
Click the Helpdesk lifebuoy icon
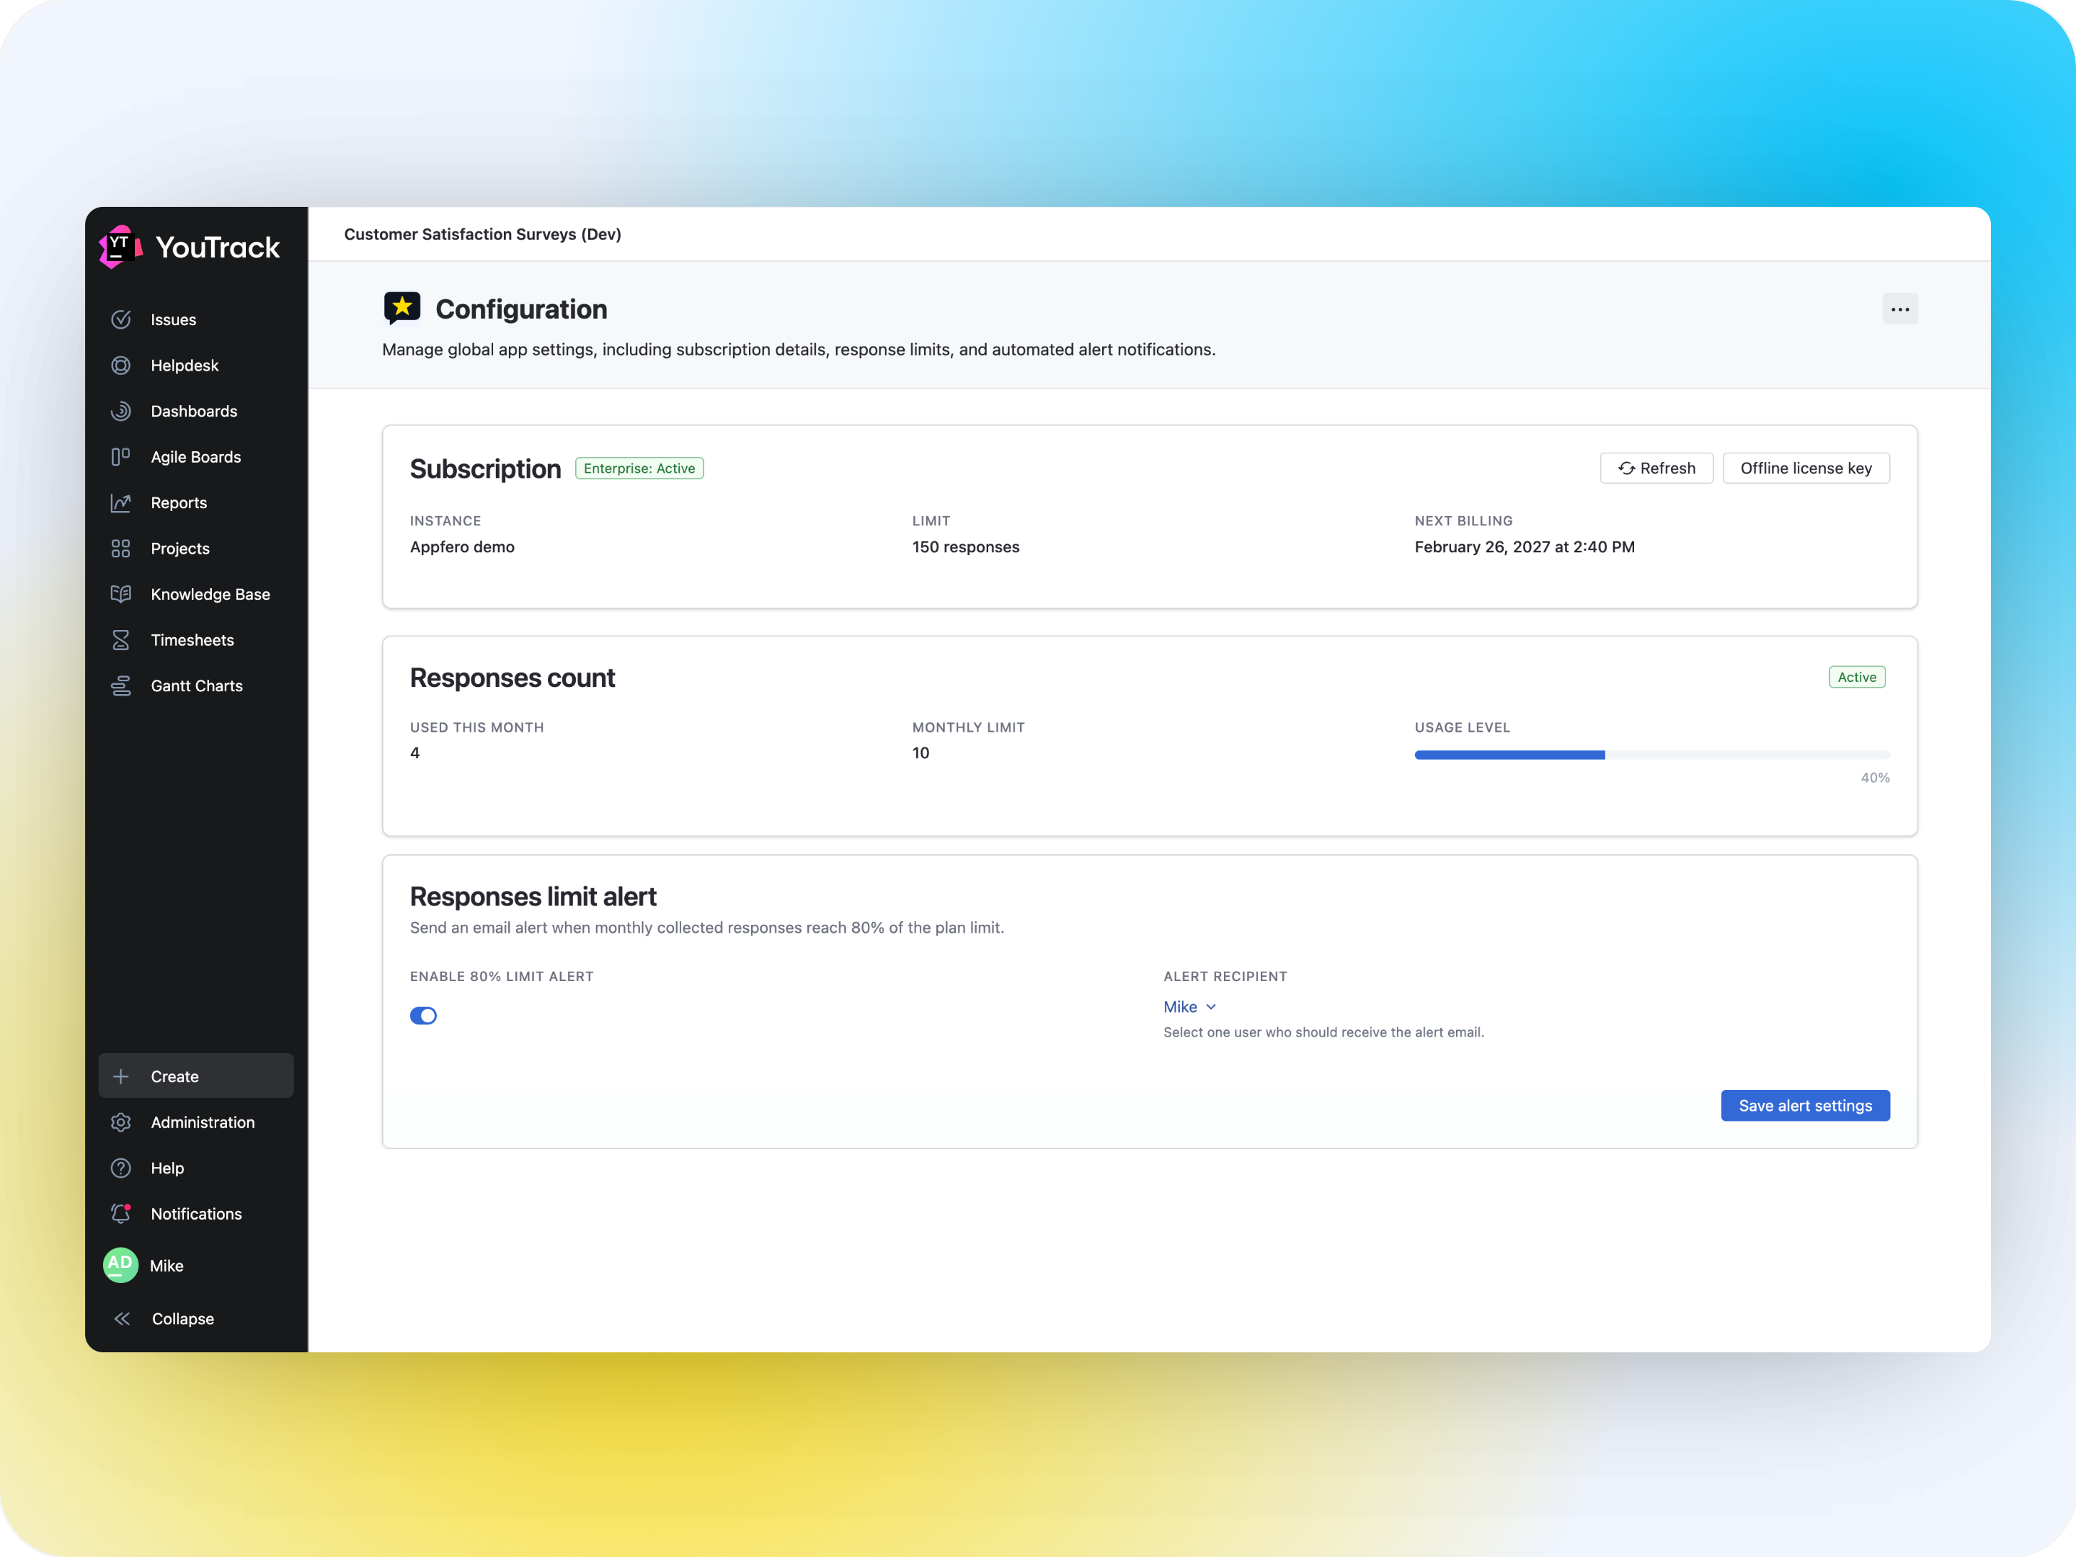point(121,366)
